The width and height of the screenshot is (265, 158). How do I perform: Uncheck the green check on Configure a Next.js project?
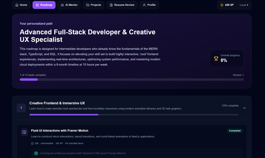[36, 153]
